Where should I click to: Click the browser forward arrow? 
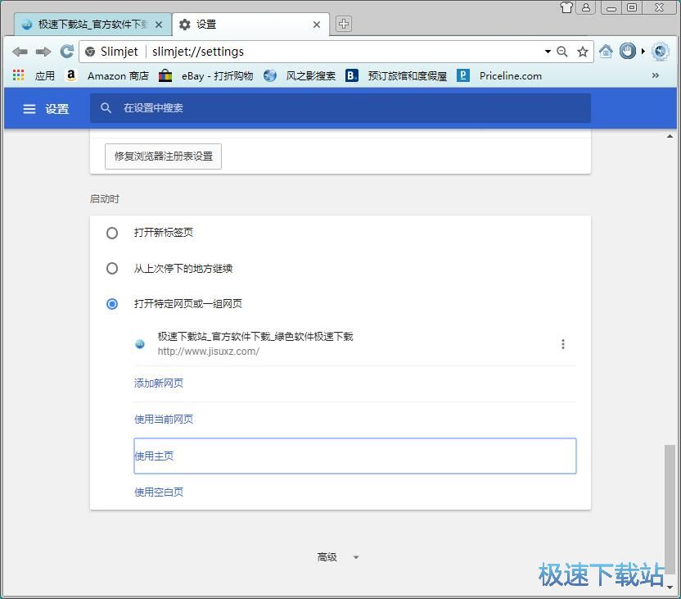point(43,52)
